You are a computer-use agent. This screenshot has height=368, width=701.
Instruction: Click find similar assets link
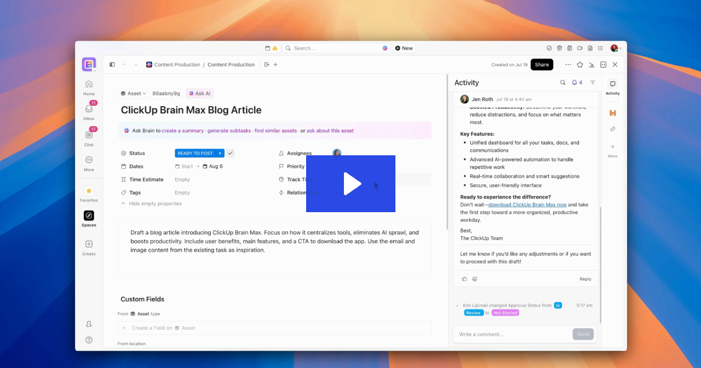tap(275, 131)
